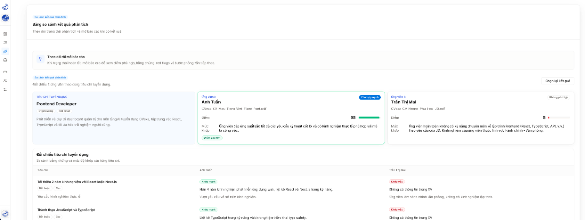Click file name CVexa_CV_Khong_Phu_Hop_JD.pdf
The width and height of the screenshot is (585, 220).
[x=418, y=109]
